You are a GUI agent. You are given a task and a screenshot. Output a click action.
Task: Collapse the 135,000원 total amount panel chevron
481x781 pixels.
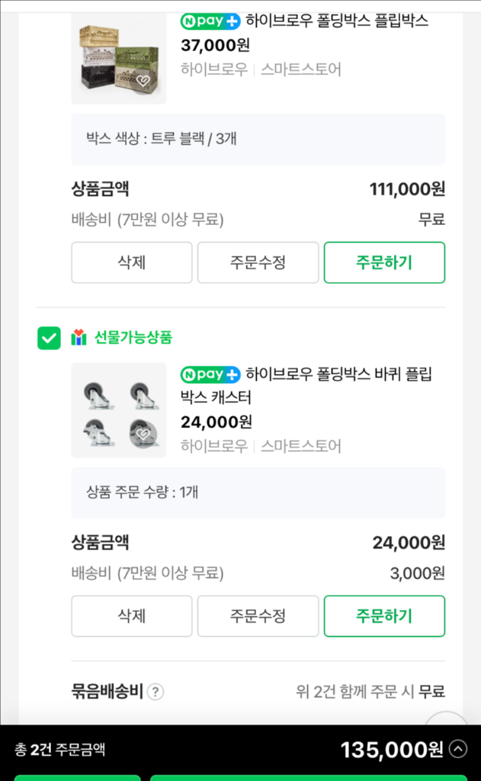coord(459,750)
